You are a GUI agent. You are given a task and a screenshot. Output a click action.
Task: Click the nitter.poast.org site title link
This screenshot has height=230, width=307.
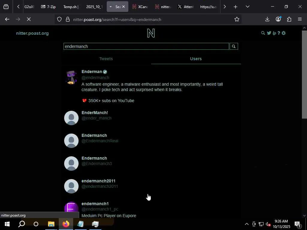[32, 33]
